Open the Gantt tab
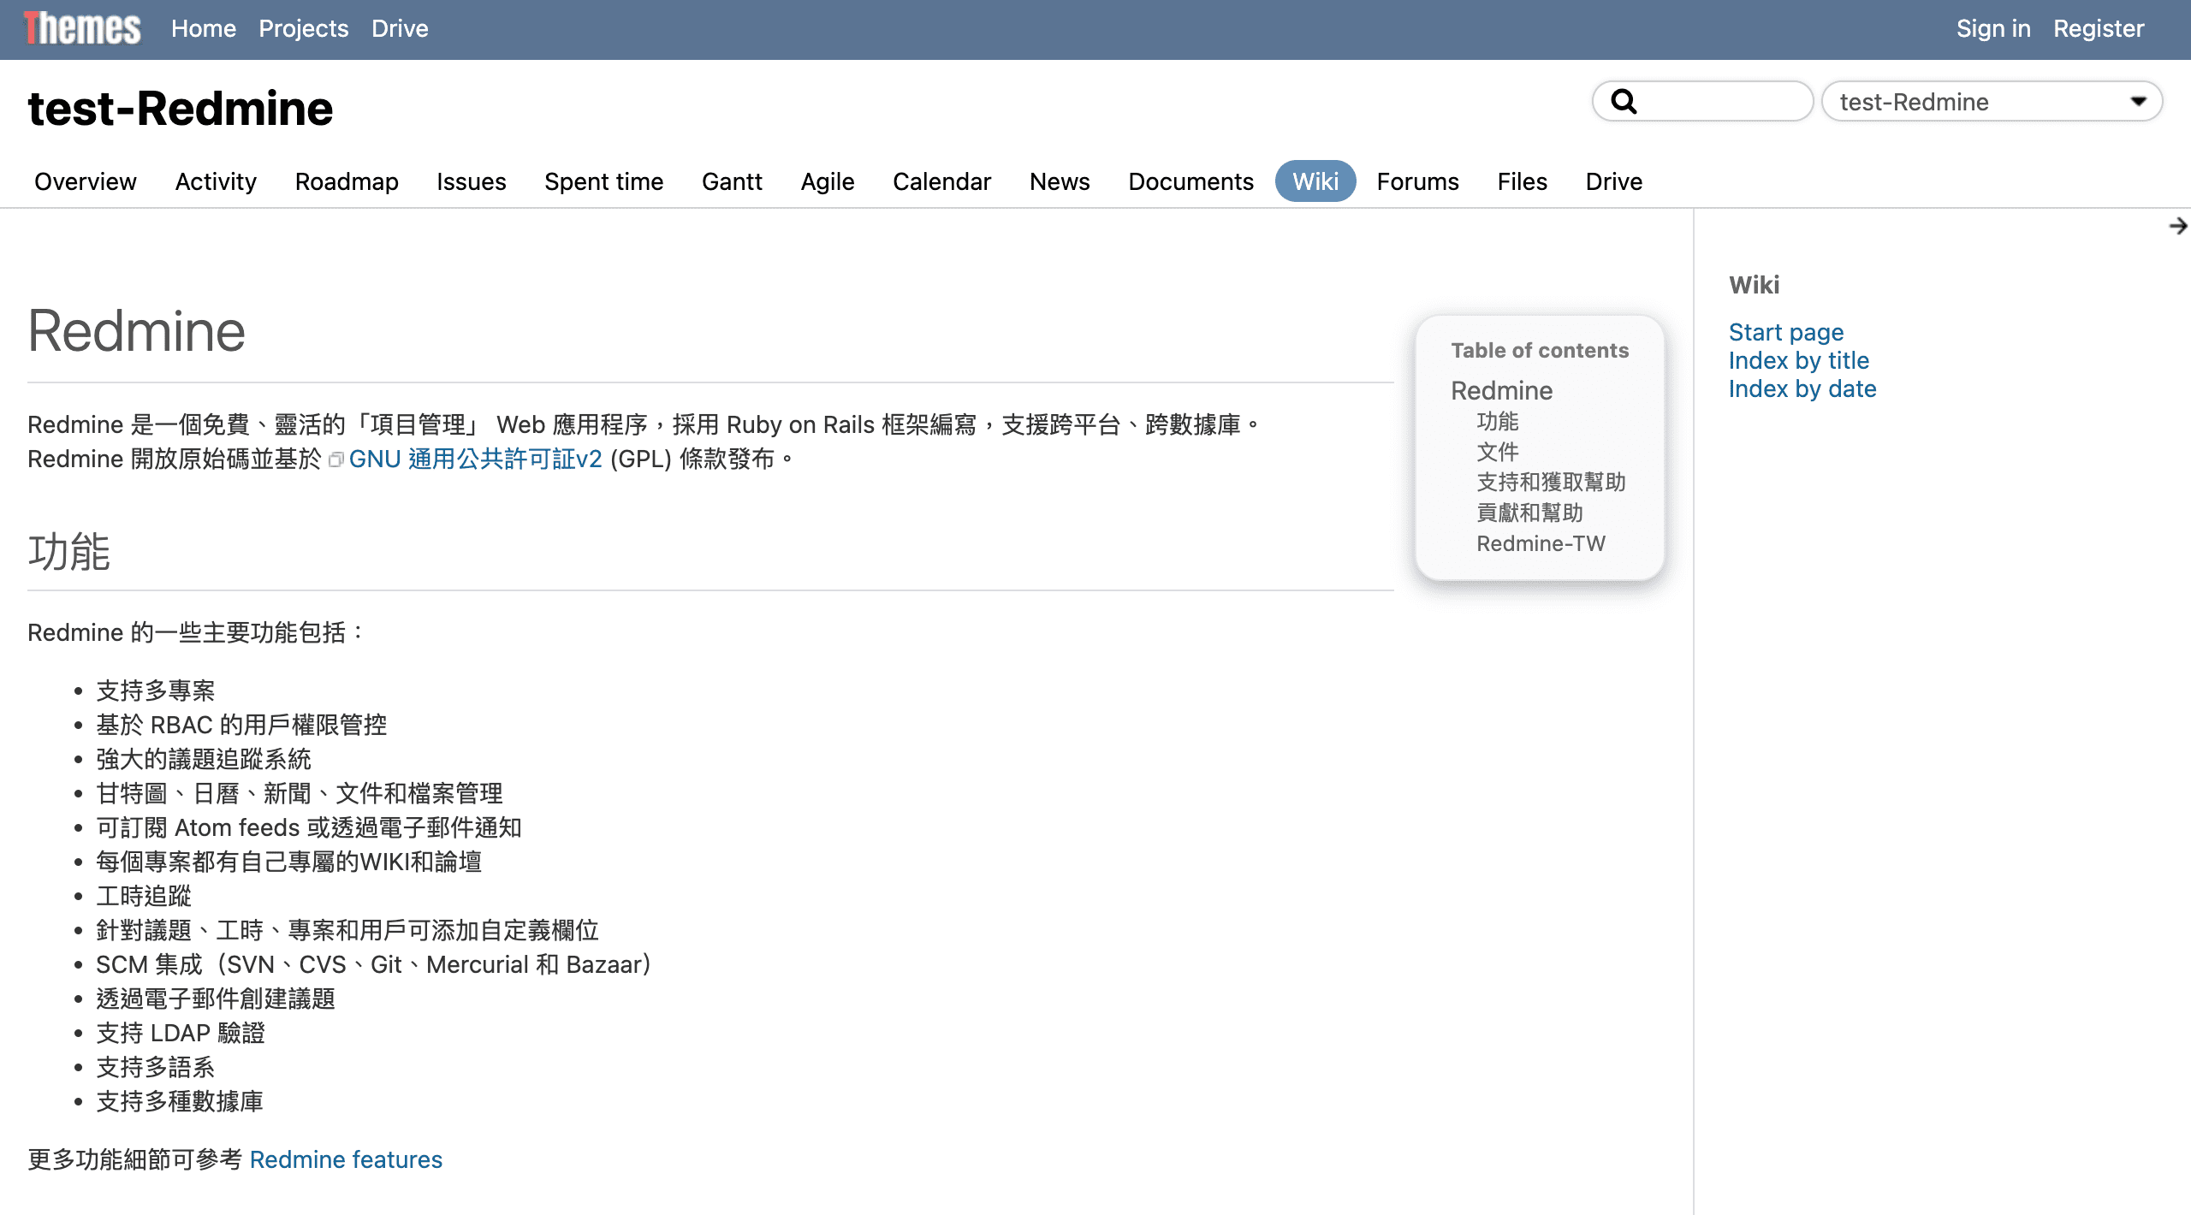 732,181
